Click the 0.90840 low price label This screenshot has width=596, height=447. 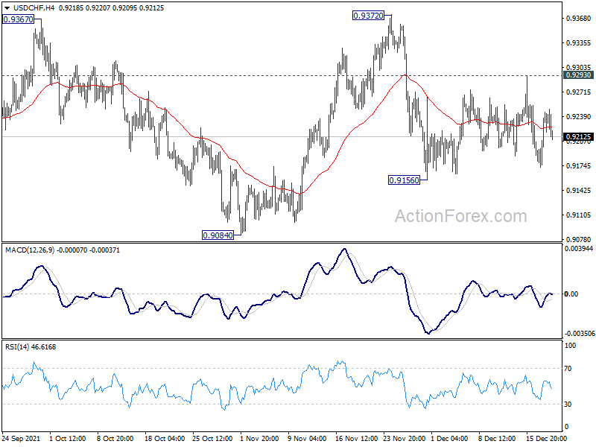pyautogui.click(x=218, y=235)
